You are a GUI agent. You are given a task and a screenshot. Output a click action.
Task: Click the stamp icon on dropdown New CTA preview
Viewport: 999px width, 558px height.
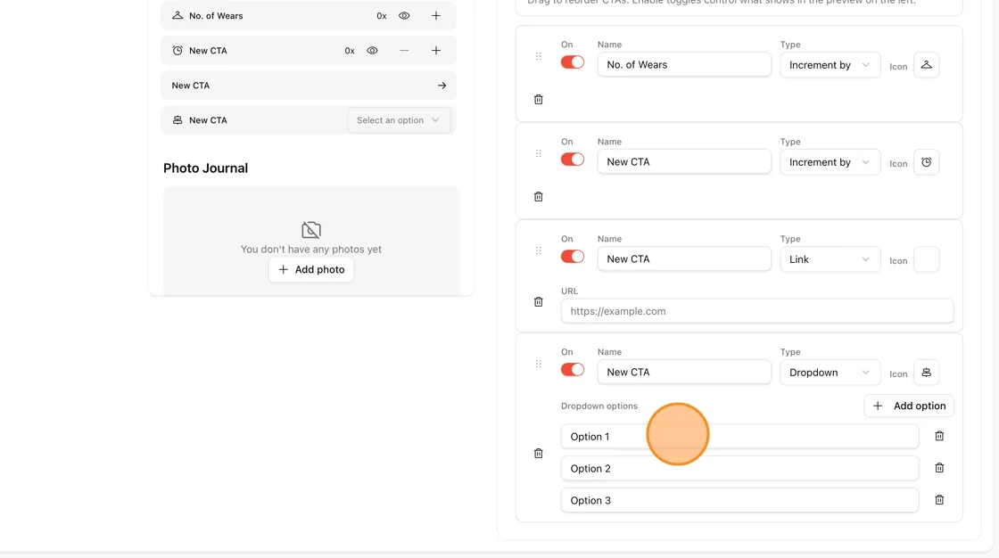(x=178, y=119)
